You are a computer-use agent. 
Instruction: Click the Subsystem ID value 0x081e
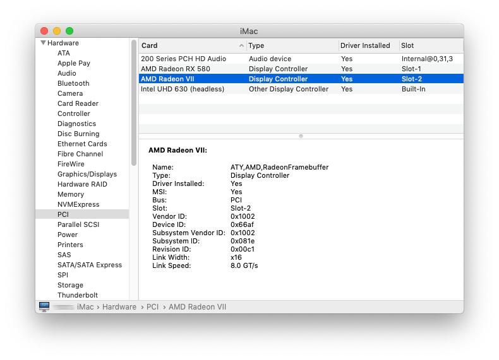(243, 241)
